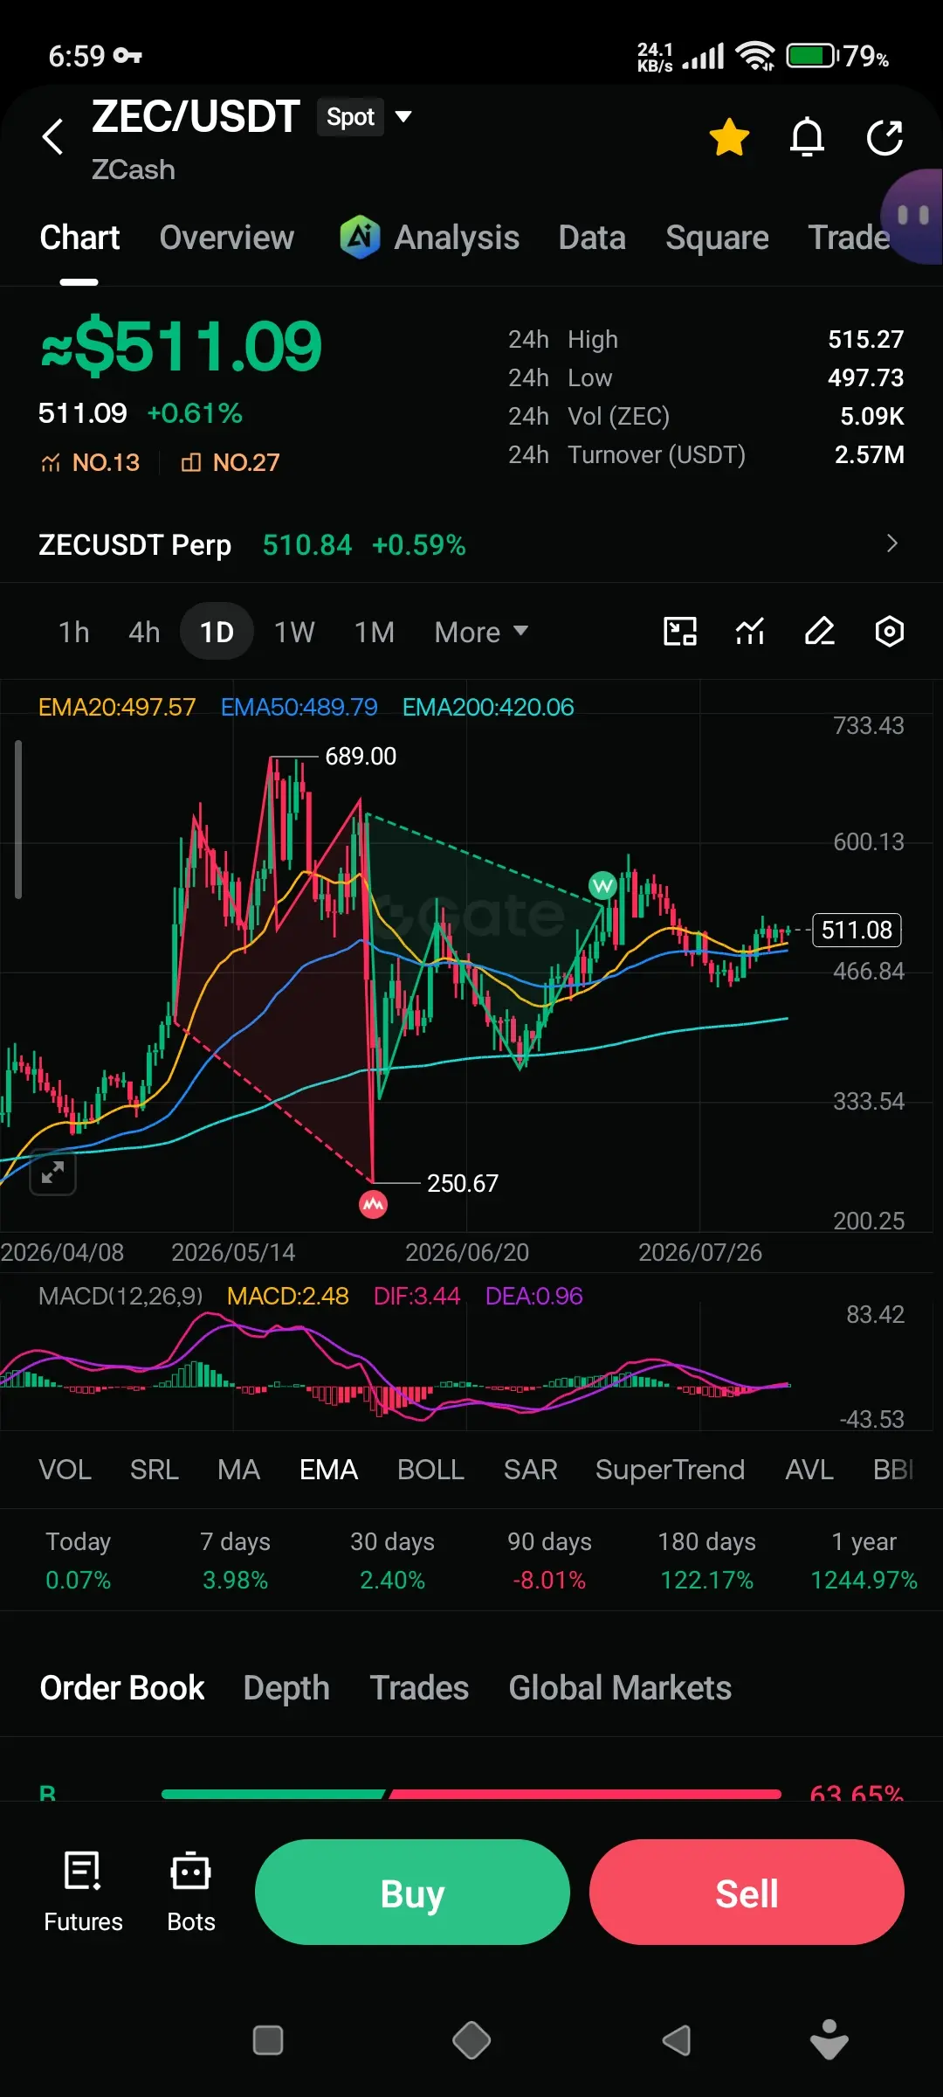
Task: Open Global Markets tab
Action: (x=620, y=1688)
